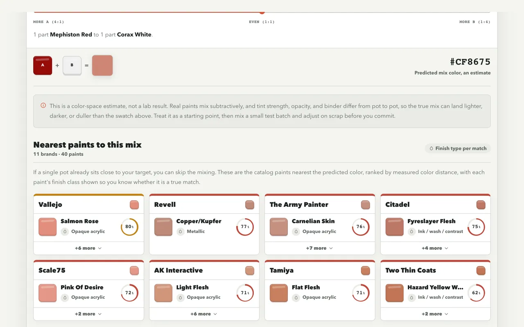The height and width of the screenshot is (327, 524).
Task: Click Carnelian Skin paint swatch
Action: [x=279, y=227]
